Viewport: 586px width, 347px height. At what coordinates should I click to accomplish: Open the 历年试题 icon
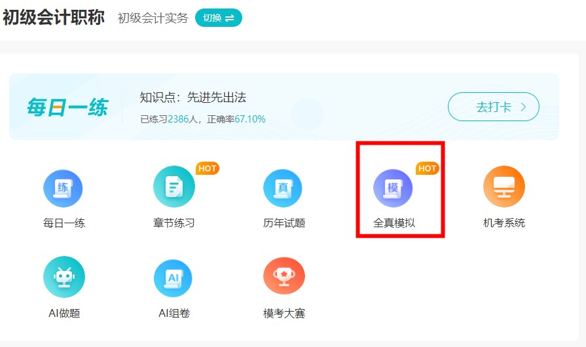click(x=284, y=189)
